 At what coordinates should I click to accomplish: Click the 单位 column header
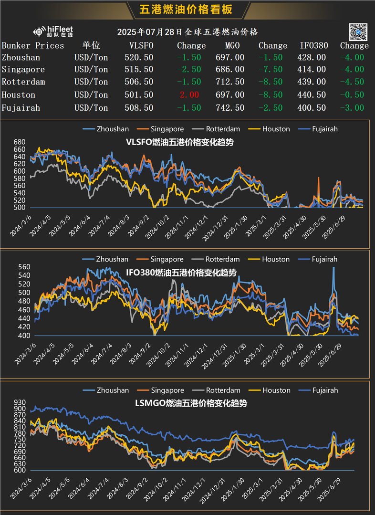point(91,46)
